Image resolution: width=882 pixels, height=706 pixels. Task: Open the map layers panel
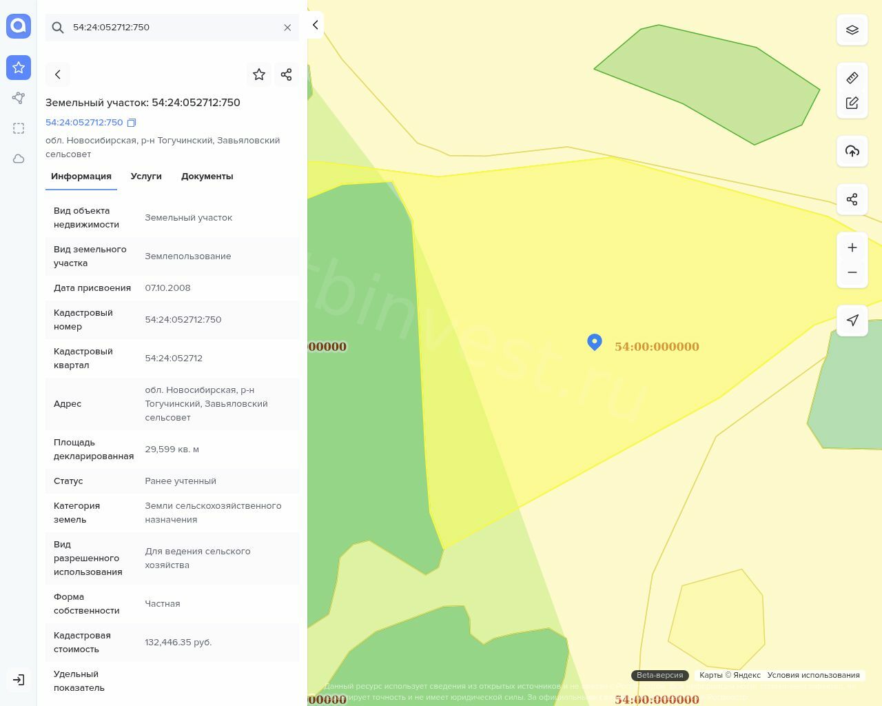point(852,30)
